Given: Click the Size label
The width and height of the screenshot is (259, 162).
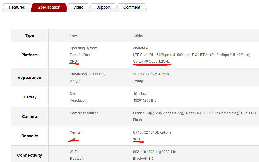Looking at the screenshot, I should pos(73,94).
